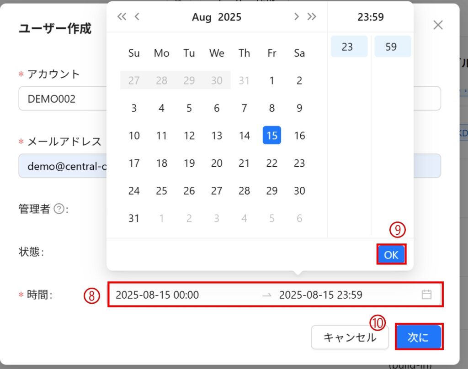Open the month selector Aug
This screenshot has width=468, height=369.
click(202, 17)
